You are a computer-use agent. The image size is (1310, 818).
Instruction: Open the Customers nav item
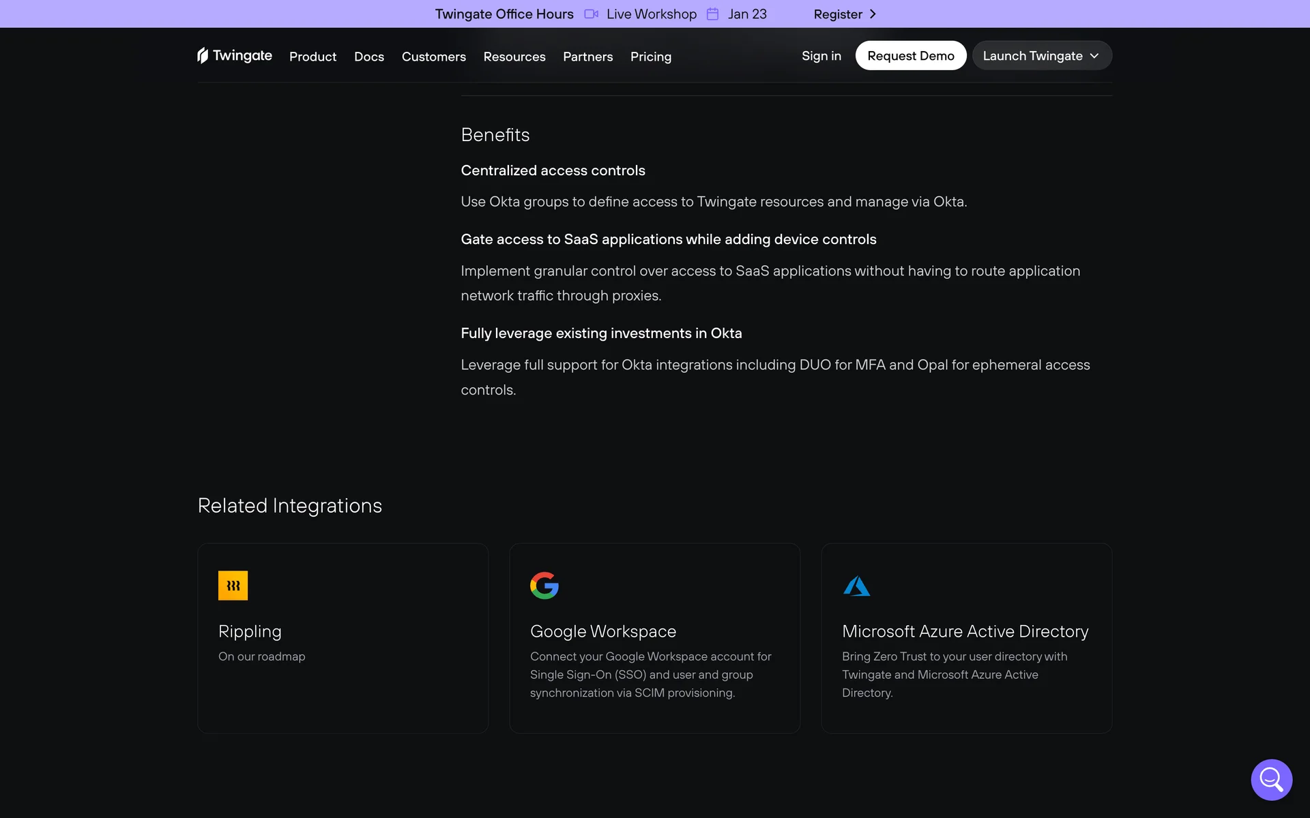point(433,57)
